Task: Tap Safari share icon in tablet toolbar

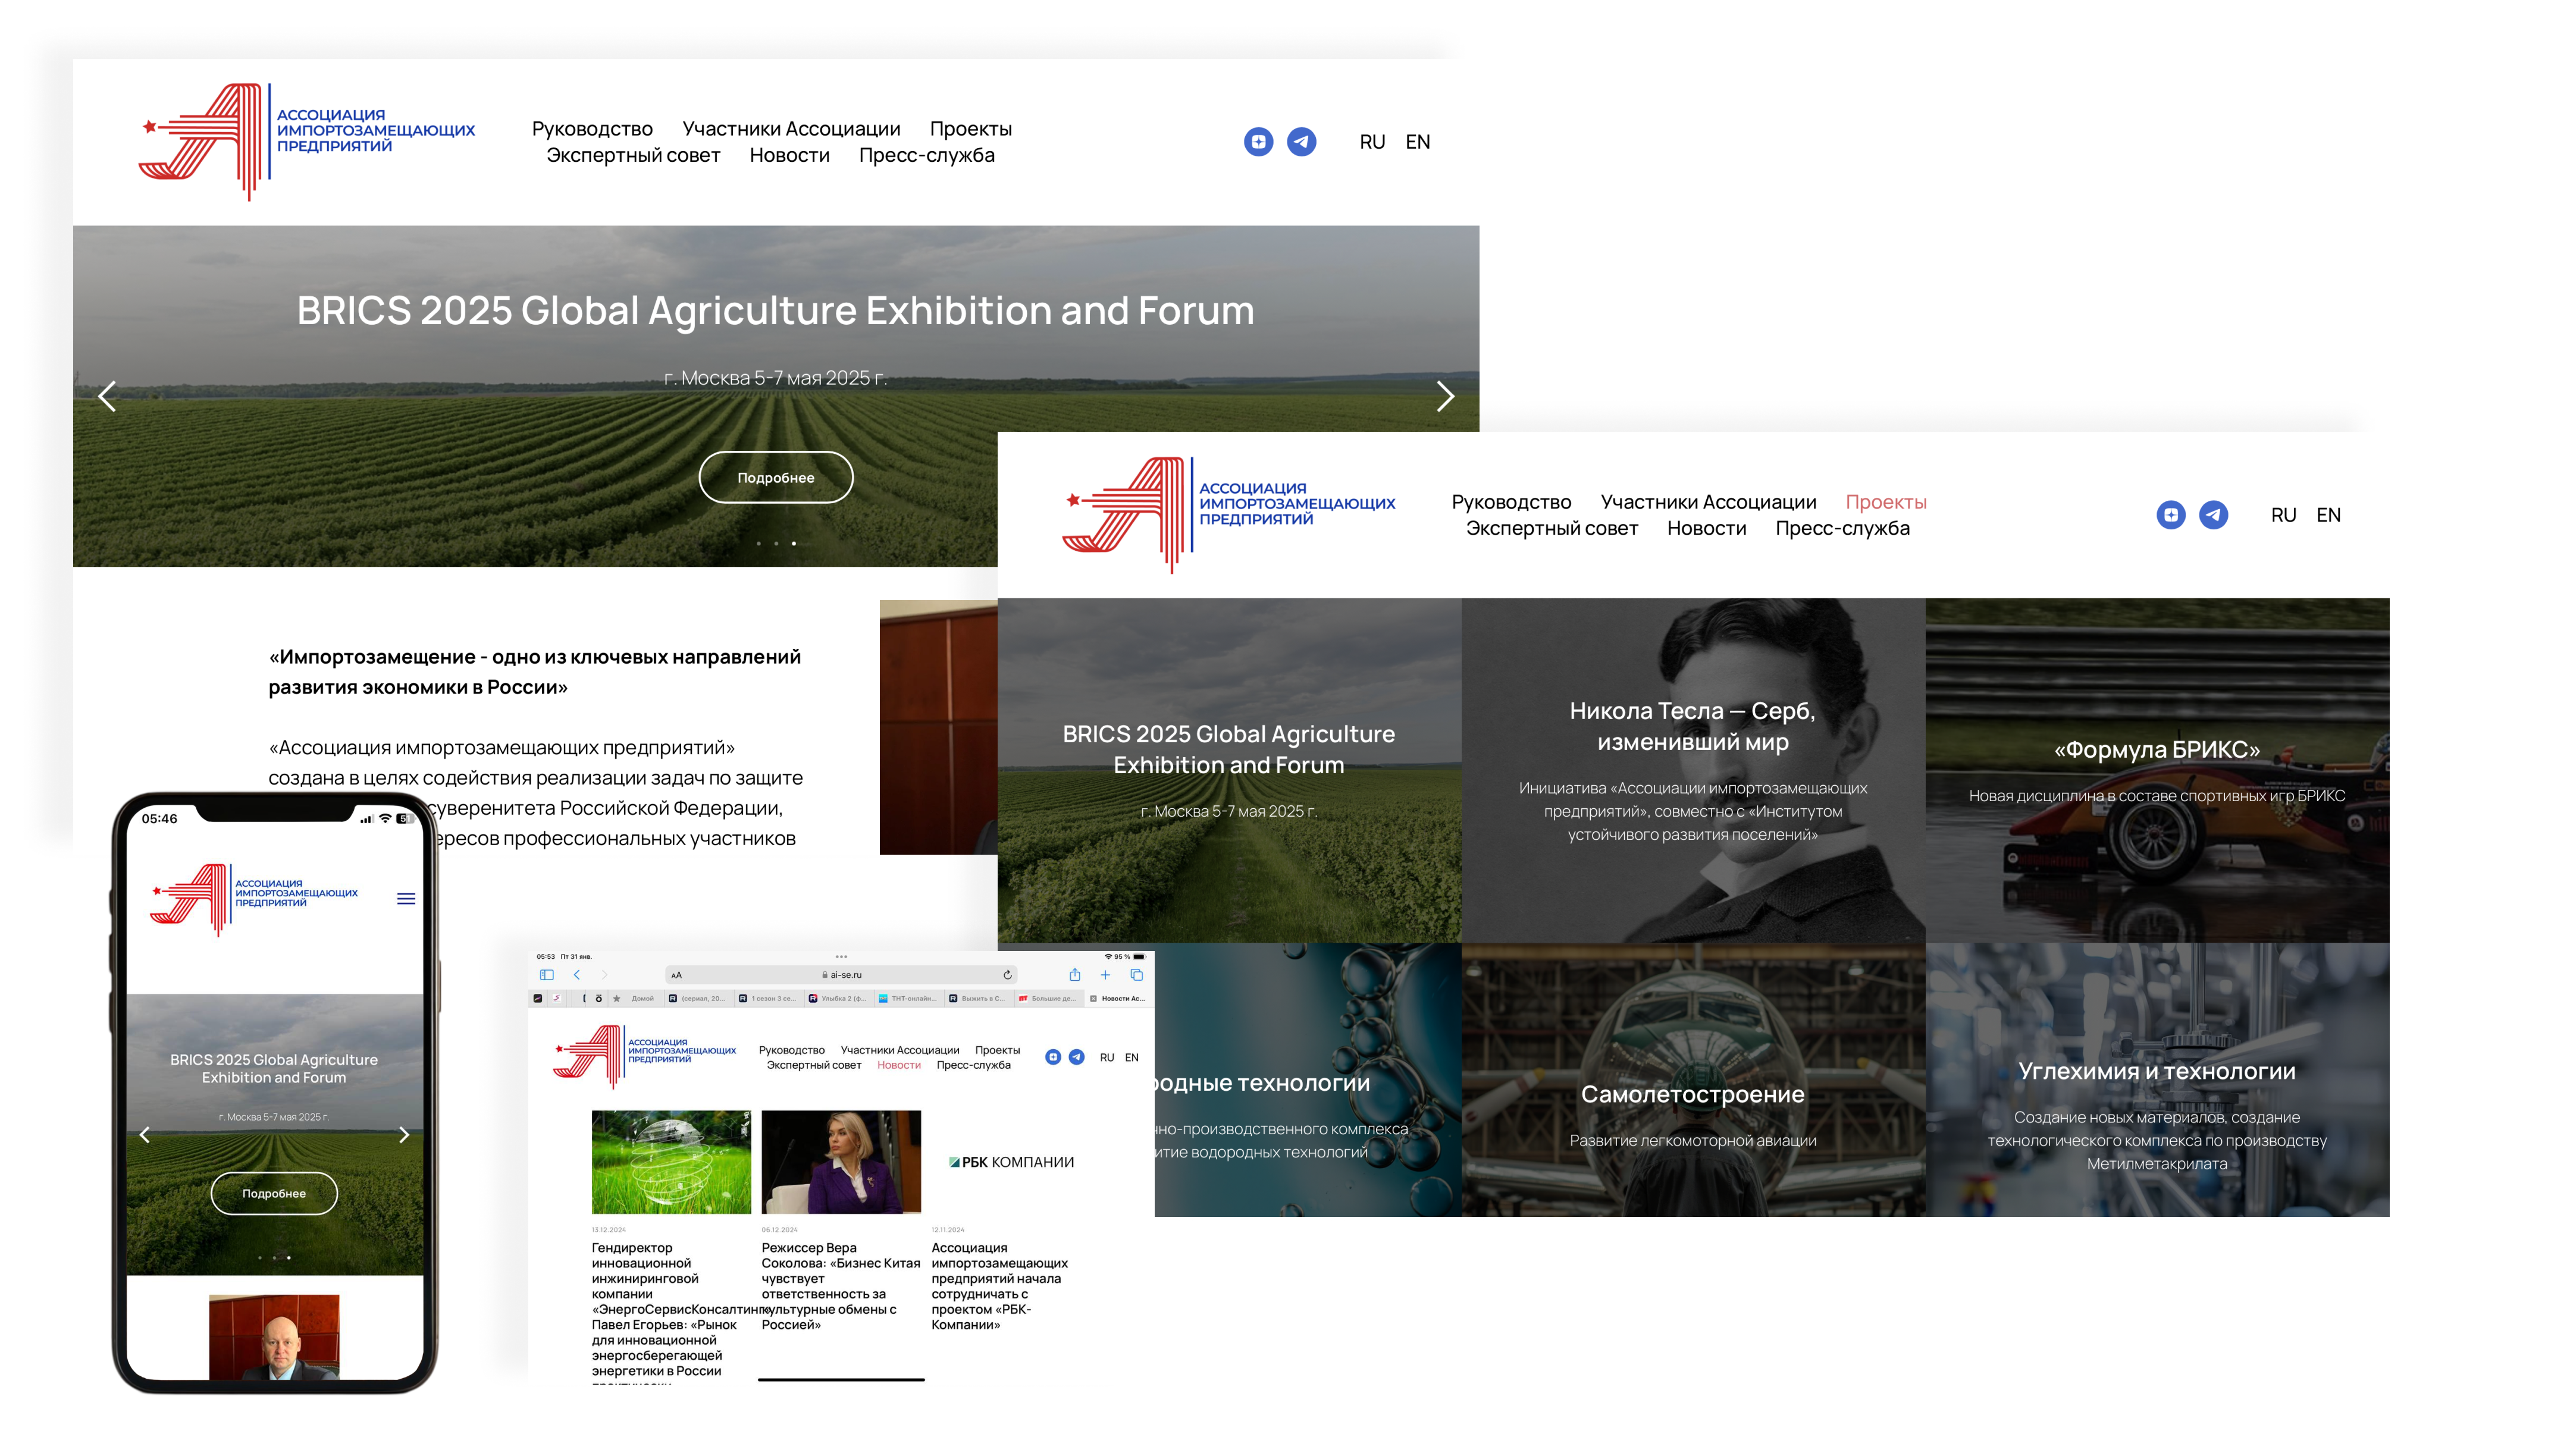Action: tap(1074, 975)
